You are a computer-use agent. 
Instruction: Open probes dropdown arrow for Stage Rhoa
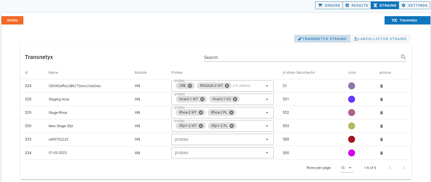click(x=267, y=113)
